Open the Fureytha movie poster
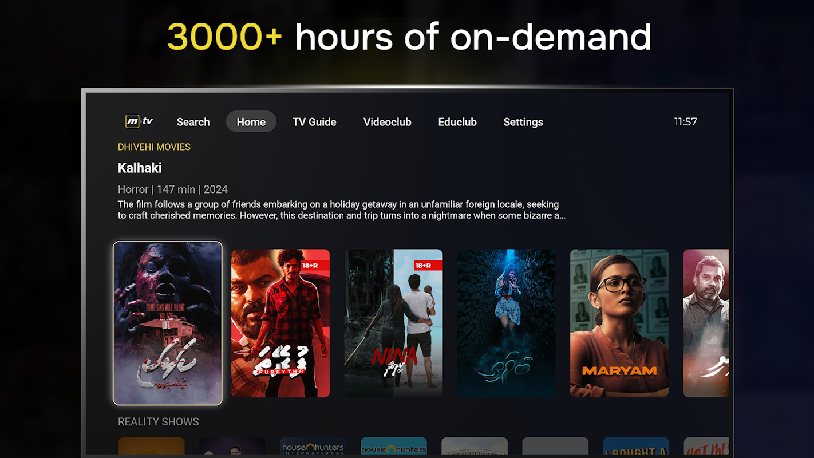 tap(280, 323)
